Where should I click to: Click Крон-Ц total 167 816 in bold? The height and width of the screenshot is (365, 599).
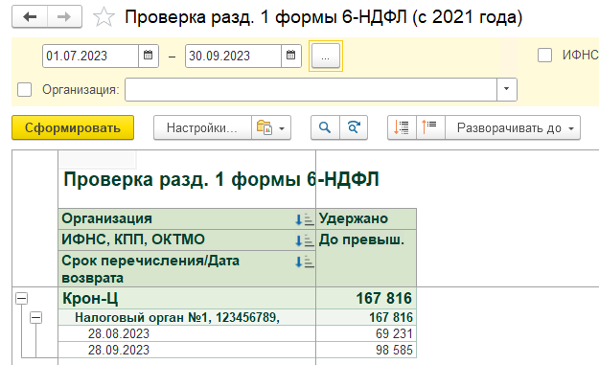384,298
